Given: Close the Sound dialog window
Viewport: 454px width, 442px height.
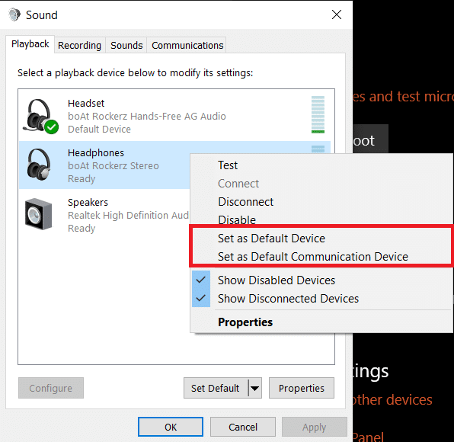Looking at the screenshot, I should click(x=337, y=14).
